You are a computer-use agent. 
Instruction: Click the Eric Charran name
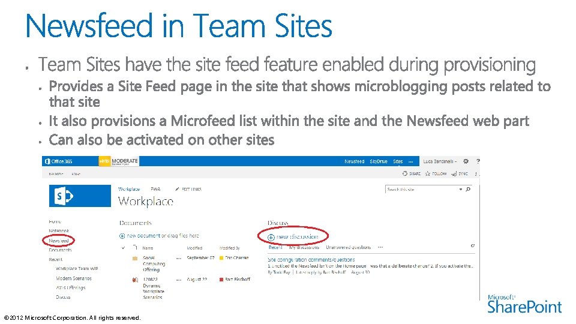tap(237, 258)
